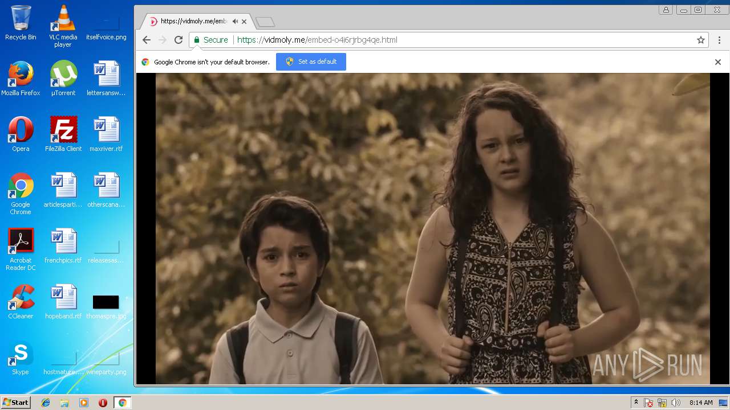Launch CCleaner desktop shortcut
The width and height of the screenshot is (730, 410).
coord(21,302)
